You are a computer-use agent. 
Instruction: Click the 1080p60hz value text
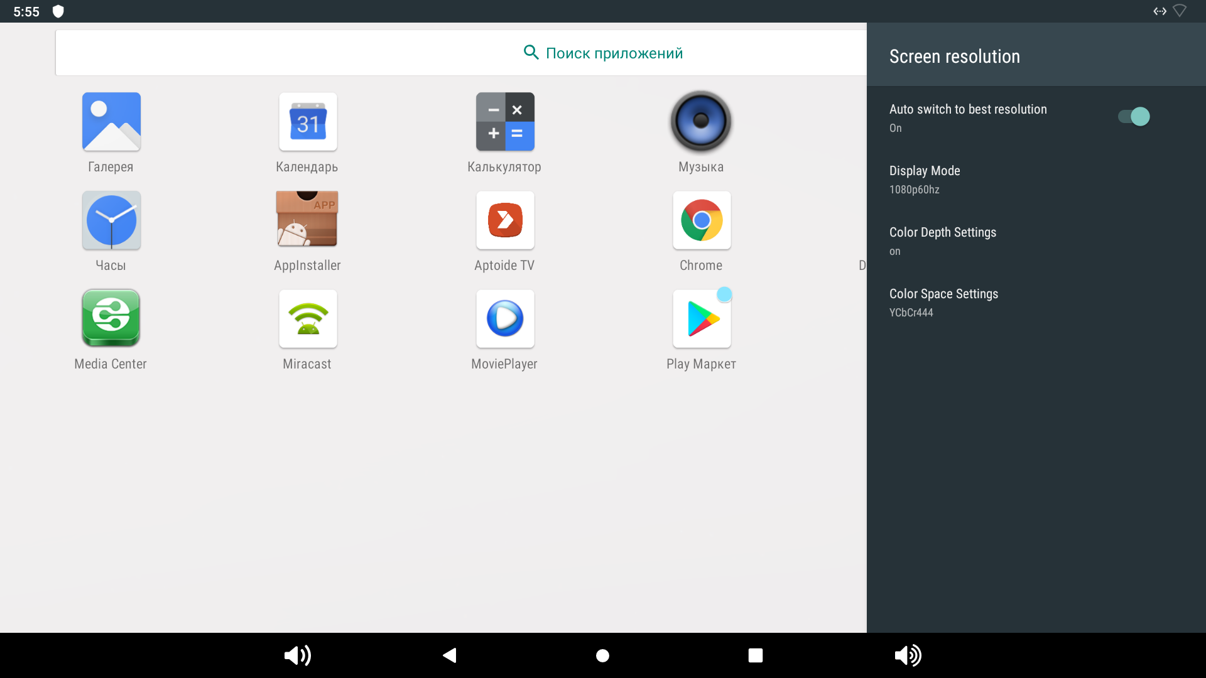pos(915,190)
